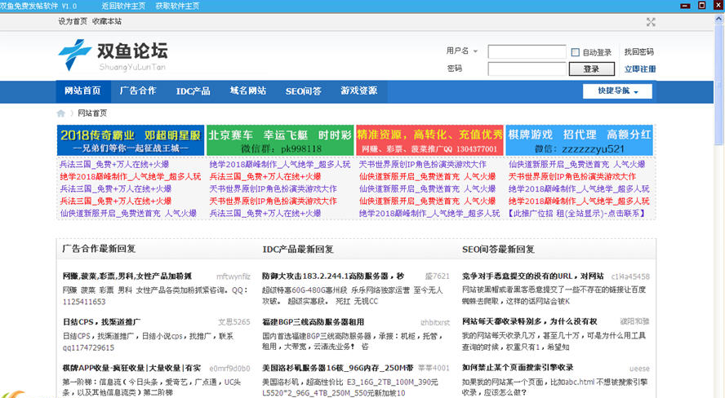Screen dimensions: 725x398
Task: Go to the SEO问答 section
Action: 303,91
